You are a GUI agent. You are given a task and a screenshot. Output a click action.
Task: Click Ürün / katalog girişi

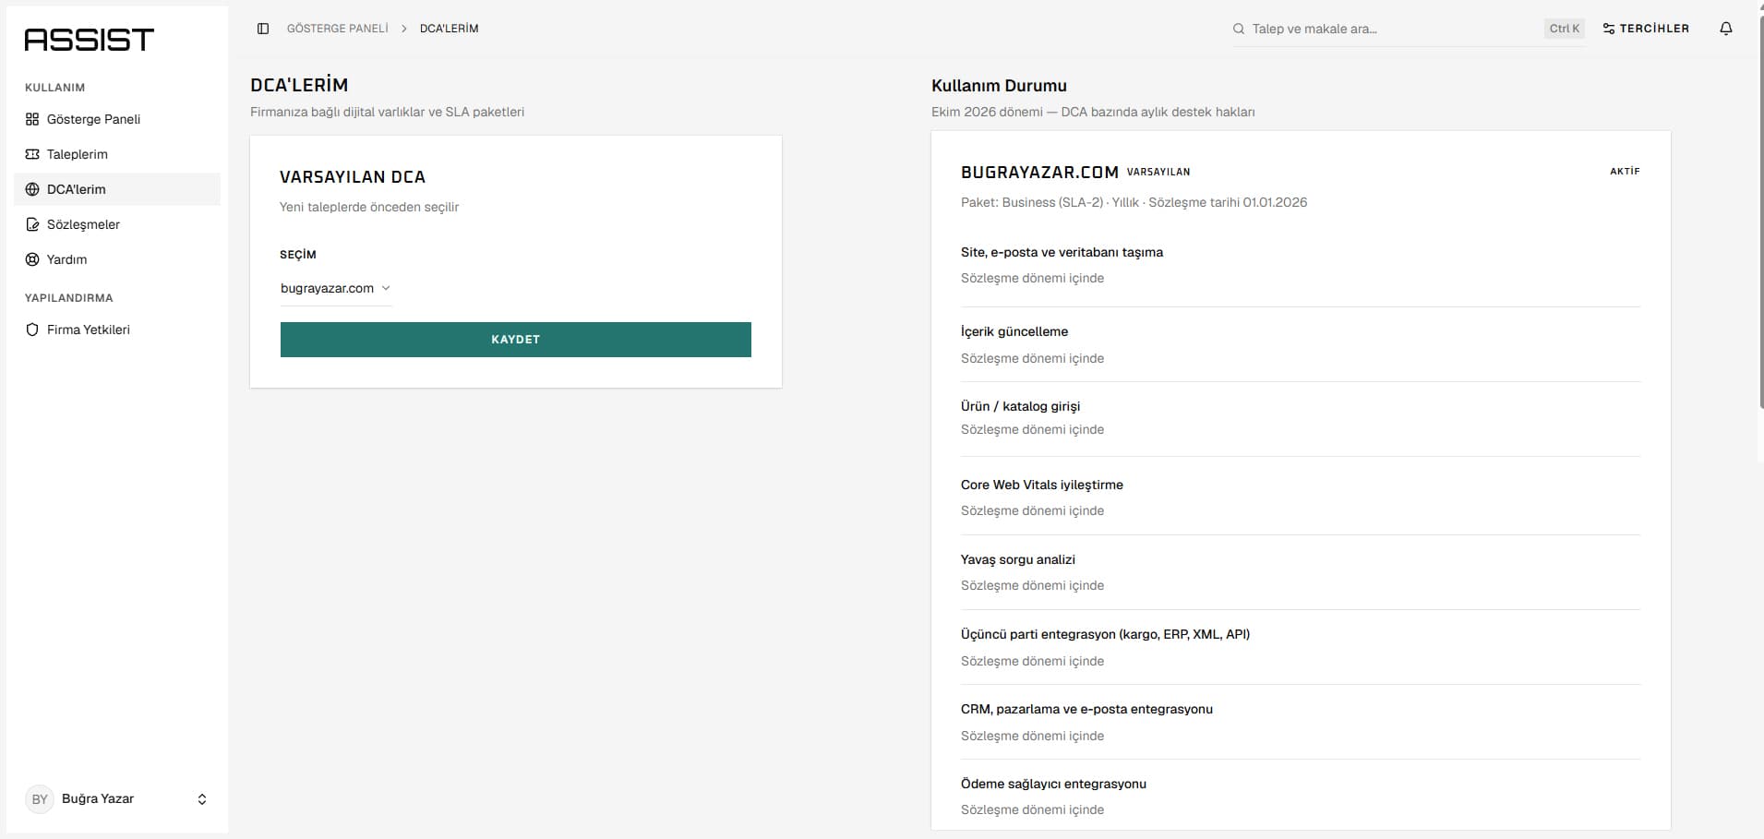coord(1020,406)
